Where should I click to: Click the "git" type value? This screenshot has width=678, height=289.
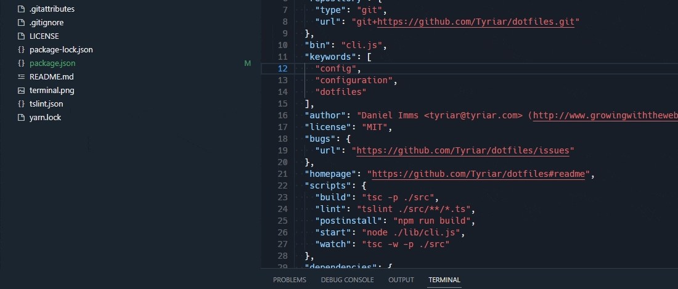pos(369,10)
